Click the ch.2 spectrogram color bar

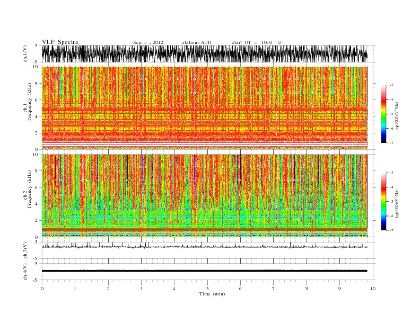pyautogui.click(x=383, y=201)
